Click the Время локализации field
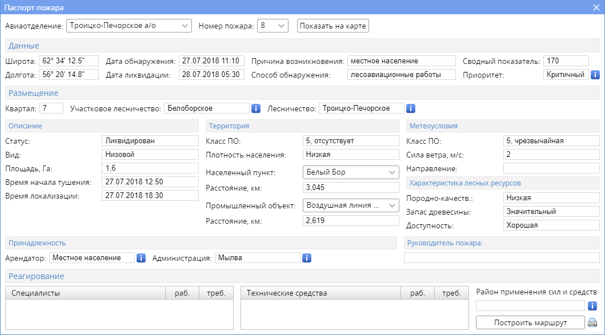605x335 pixels. tap(150, 195)
